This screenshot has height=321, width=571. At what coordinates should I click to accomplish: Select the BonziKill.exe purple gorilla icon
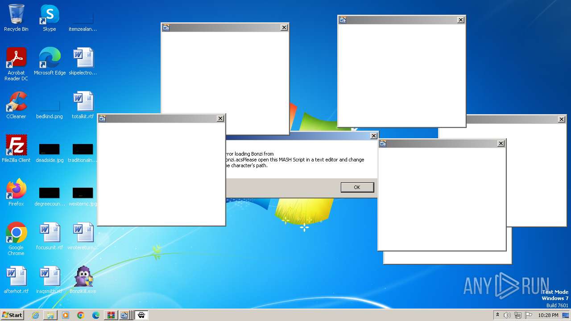tap(83, 280)
